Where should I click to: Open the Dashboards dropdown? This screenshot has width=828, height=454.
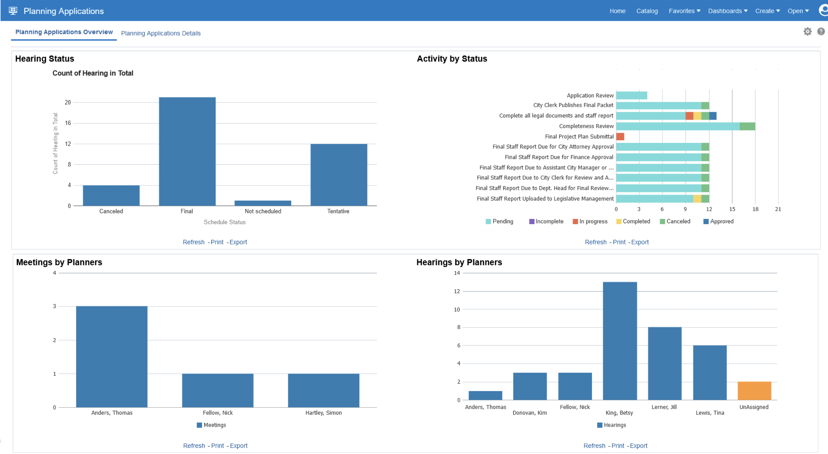pyautogui.click(x=727, y=11)
